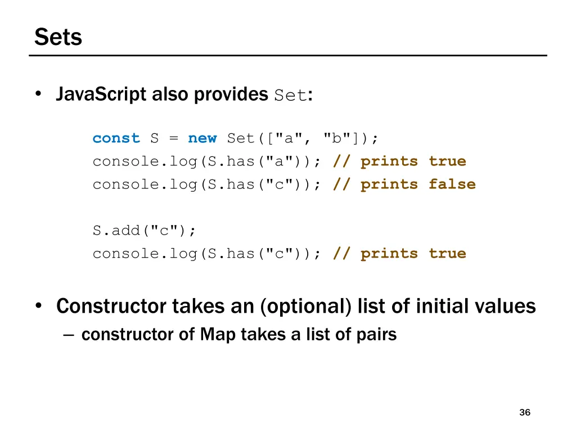
Task: Click the first "// prints true" comment
Action: 399,161
